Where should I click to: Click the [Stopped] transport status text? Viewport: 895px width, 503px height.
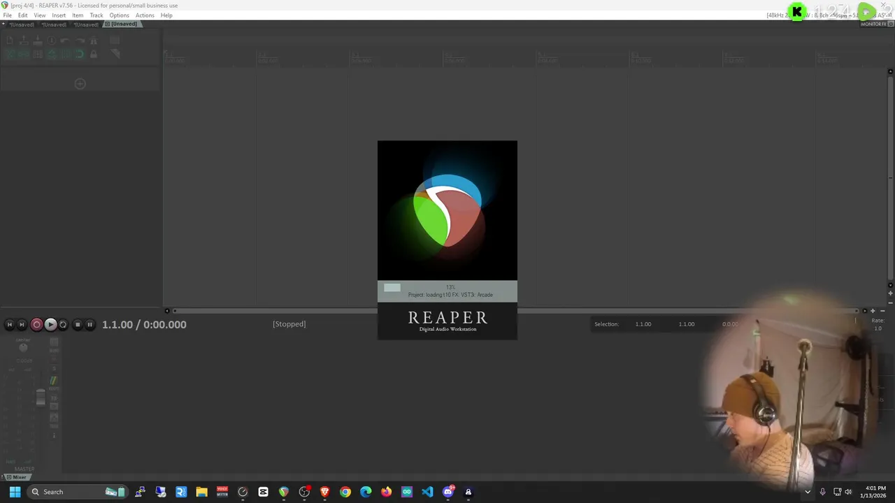(x=289, y=324)
